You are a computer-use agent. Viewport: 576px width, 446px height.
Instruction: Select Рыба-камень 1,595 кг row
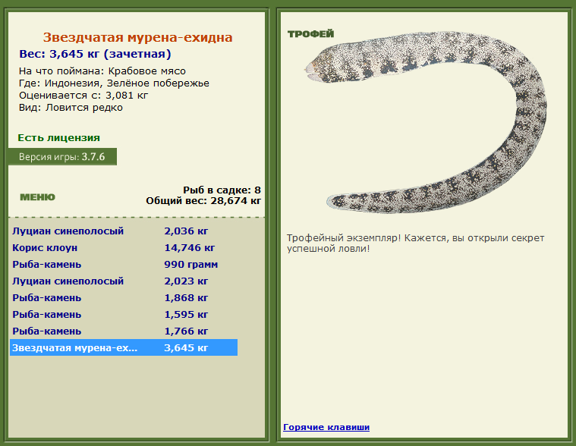124,315
